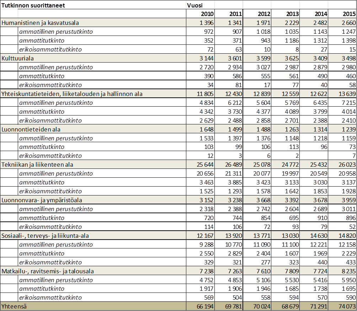
Task: Select the 2015 year column header
Action: [347, 14]
